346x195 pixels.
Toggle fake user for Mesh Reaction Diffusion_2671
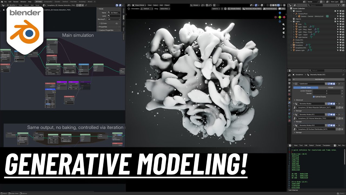[337, 108]
